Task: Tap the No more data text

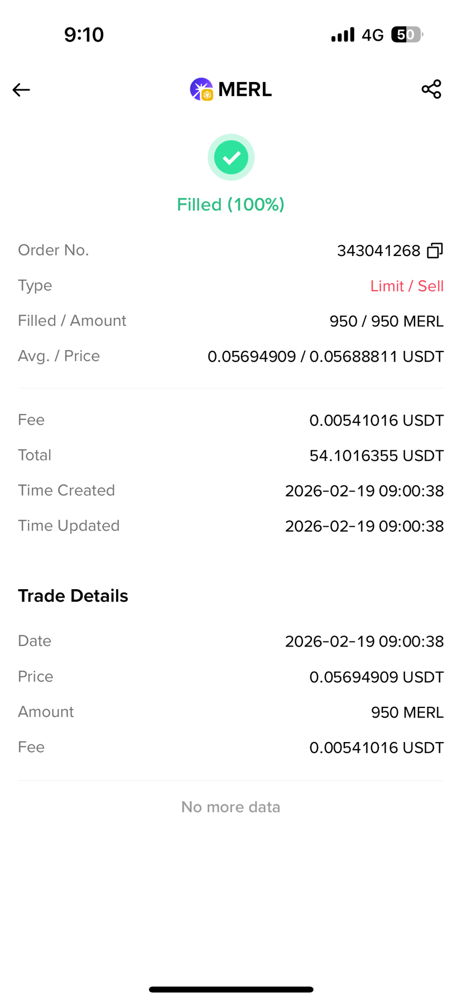Action: (x=231, y=807)
